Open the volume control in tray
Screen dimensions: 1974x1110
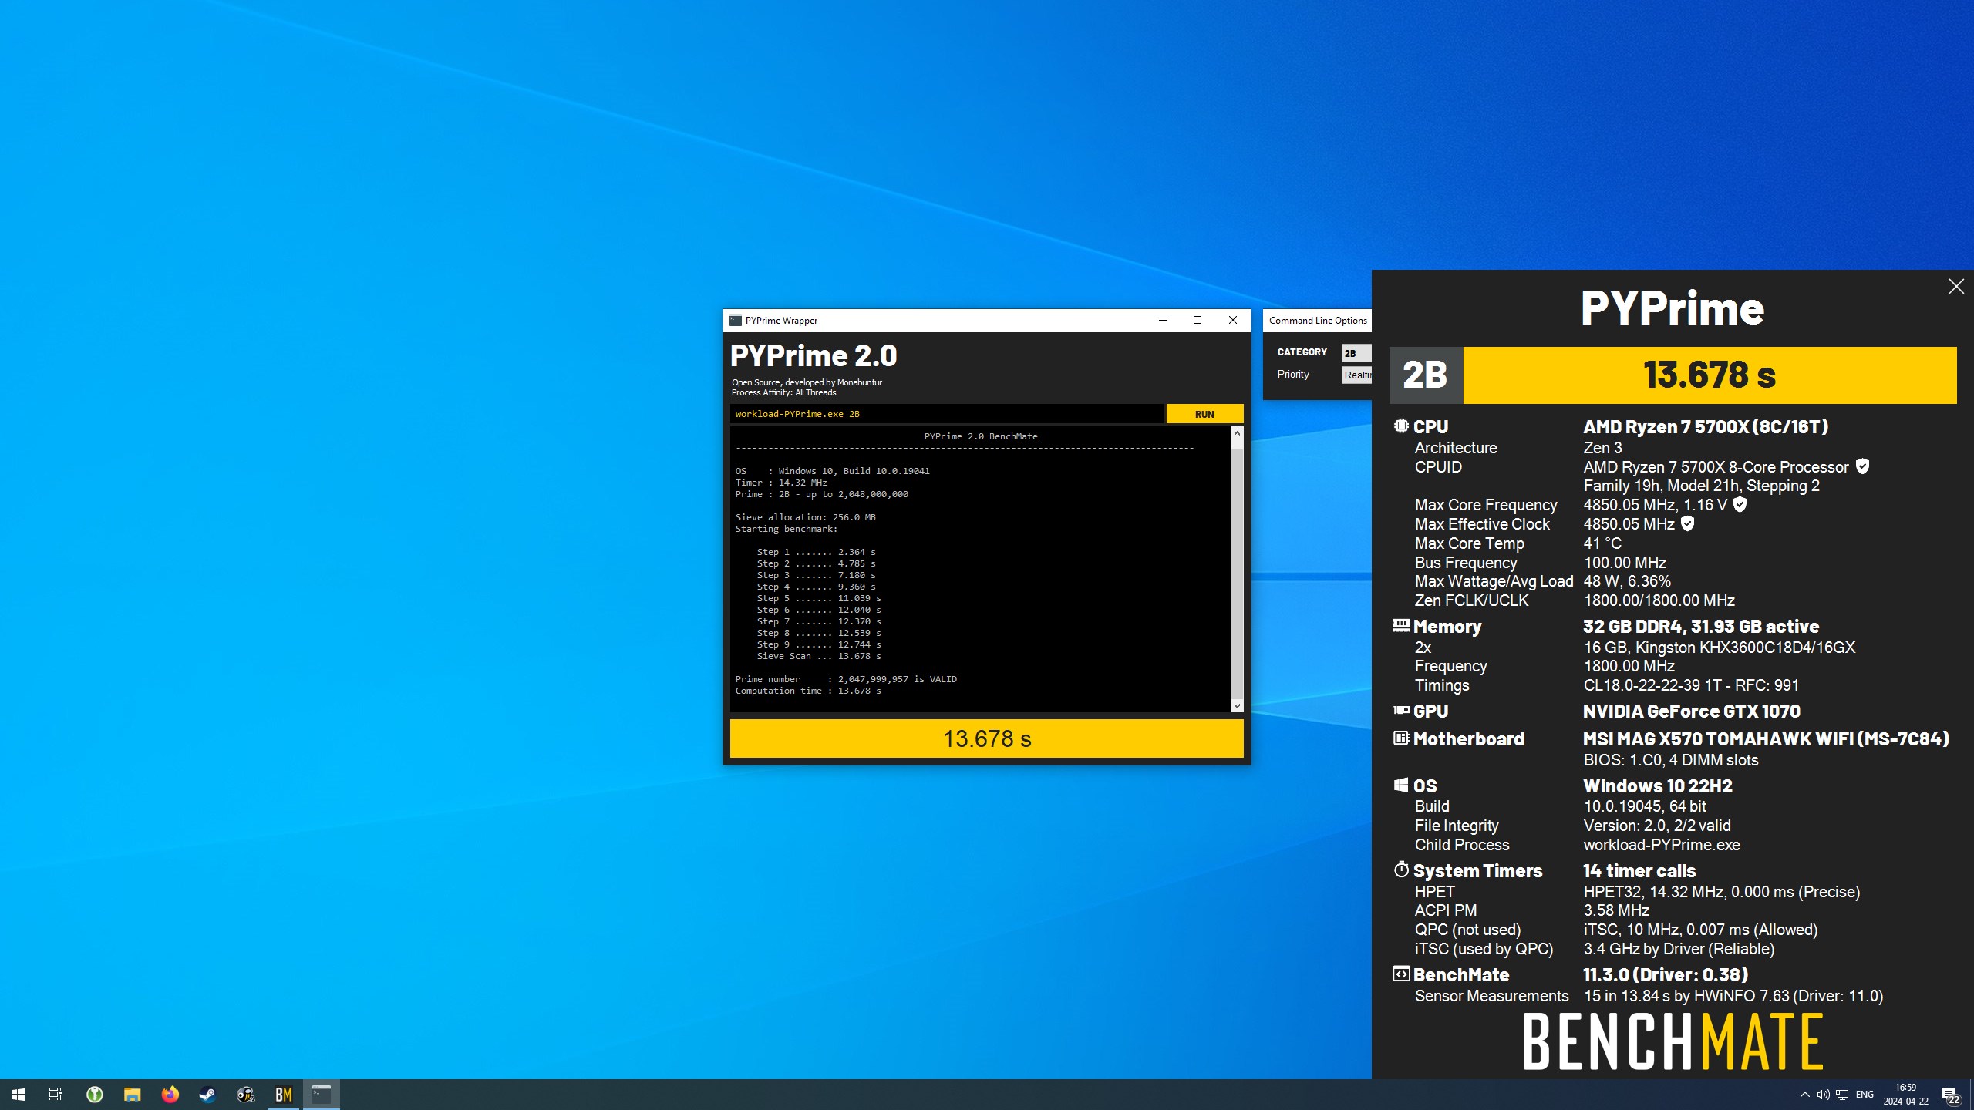coord(1823,1095)
